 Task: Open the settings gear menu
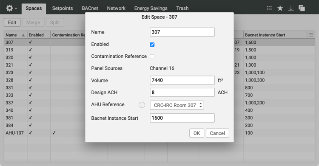[x=9, y=8]
